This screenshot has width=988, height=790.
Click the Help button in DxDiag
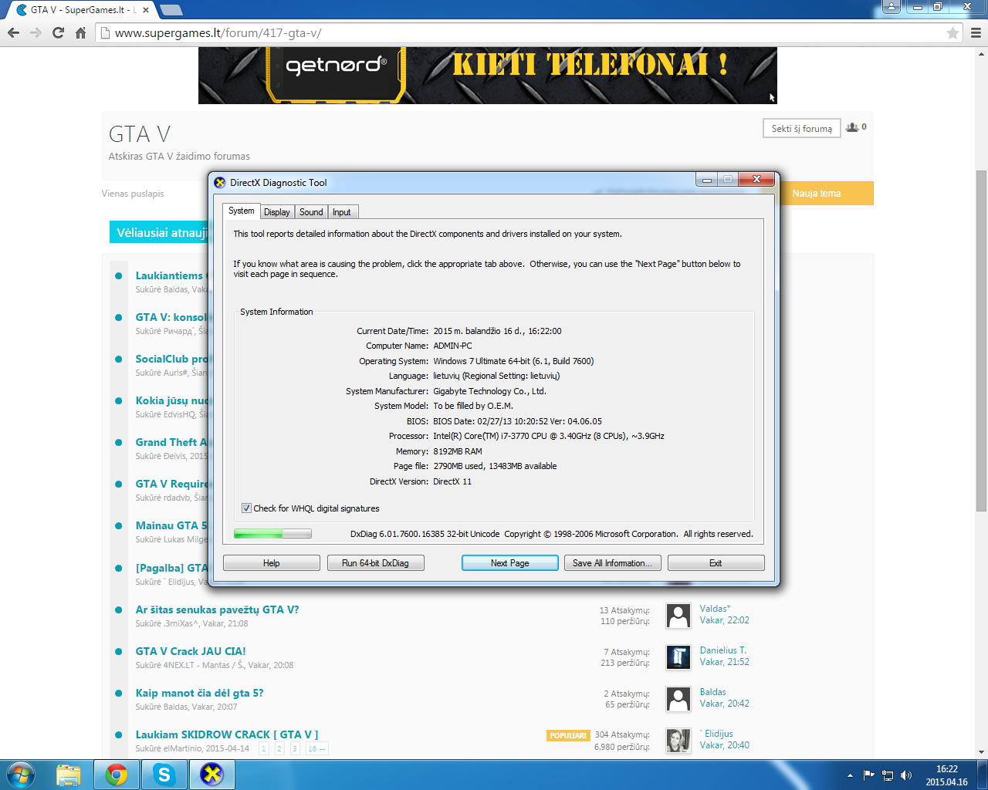[x=272, y=563]
